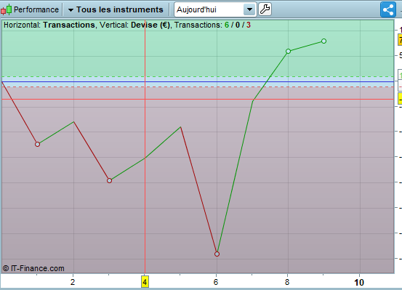
Task: Click the red losing transactions count 3
Action: (x=248, y=25)
